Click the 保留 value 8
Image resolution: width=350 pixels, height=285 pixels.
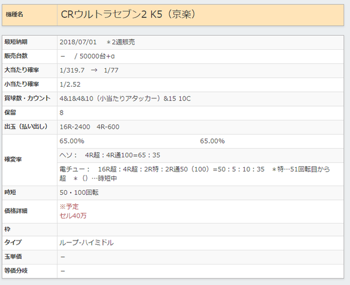click(61, 112)
